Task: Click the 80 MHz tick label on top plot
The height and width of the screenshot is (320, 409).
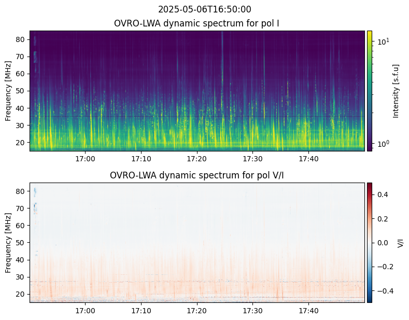Action: pyautogui.click(x=21, y=39)
